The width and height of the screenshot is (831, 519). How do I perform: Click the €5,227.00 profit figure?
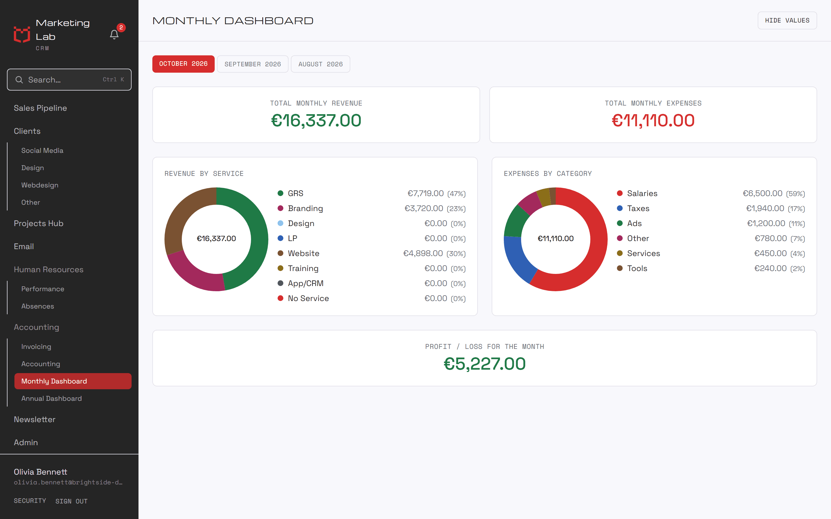pyautogui.click(x=484, y=364)
